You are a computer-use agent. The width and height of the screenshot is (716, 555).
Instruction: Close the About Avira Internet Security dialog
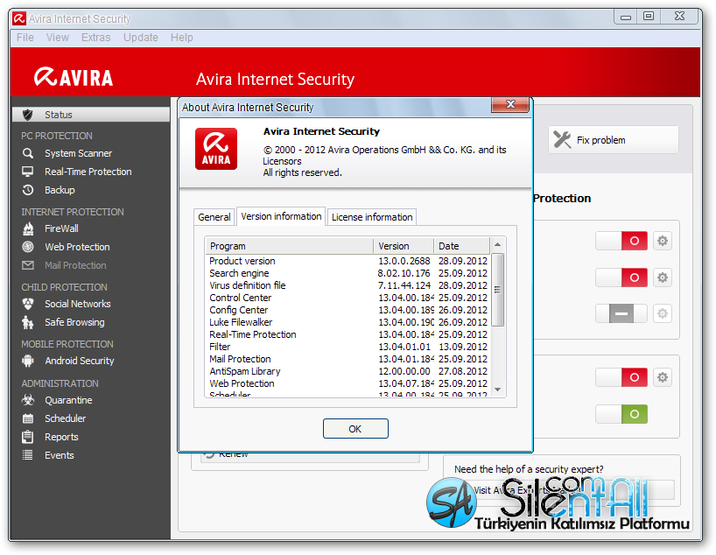pyautogui.click(x=510, y=104)
